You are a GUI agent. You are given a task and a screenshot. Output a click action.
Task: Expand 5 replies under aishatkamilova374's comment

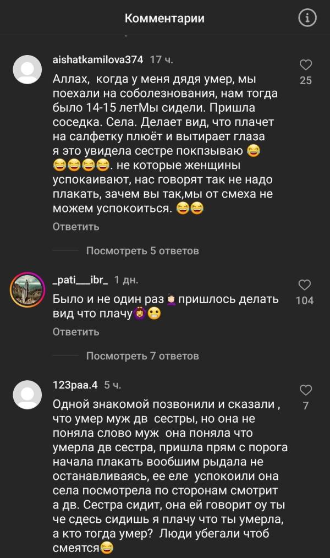pos(142,251)
